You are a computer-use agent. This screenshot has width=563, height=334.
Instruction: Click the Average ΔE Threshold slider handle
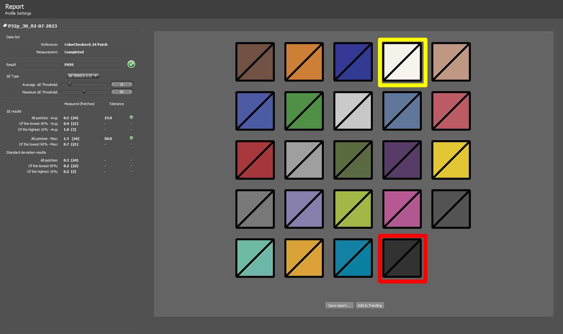point(70,84)
